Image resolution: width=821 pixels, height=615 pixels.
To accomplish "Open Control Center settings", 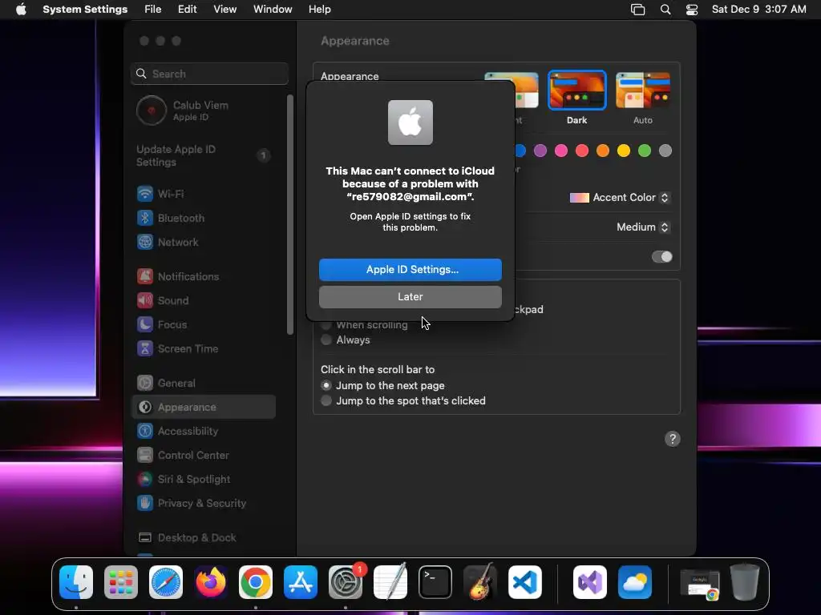I will point(204,455).
